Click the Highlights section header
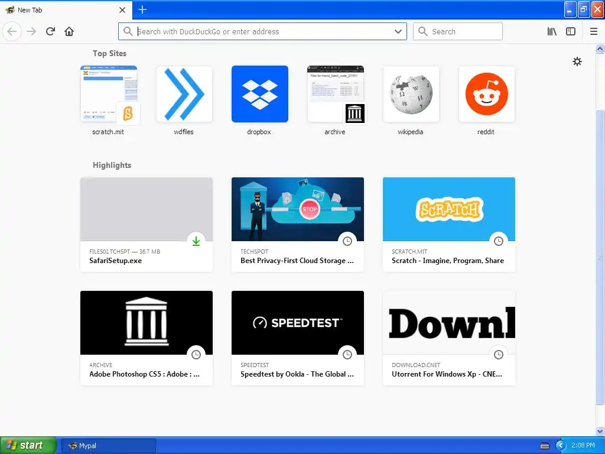 pyautogui.click(x=112, y=165)
